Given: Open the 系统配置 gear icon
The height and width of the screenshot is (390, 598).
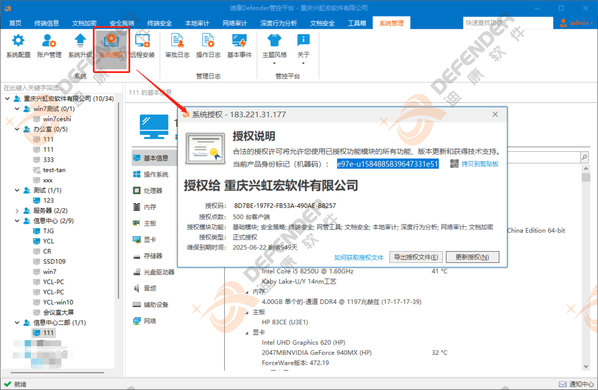Looking at the screenshot, I should pyautogui.click(x=18, y=46).
